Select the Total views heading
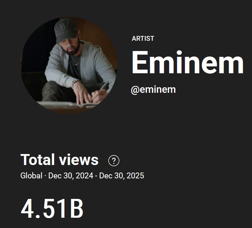The height and width of the screenshot is (228, 252). click(x=60, y=160)
